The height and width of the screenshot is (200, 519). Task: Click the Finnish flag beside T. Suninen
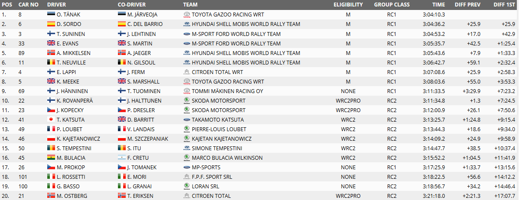coord(50,34)
